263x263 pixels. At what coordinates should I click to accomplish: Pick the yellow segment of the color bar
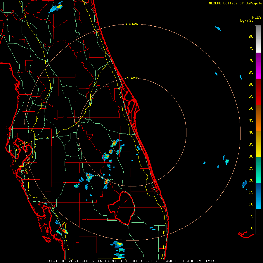pyautogui.click(x=258, y=144)
